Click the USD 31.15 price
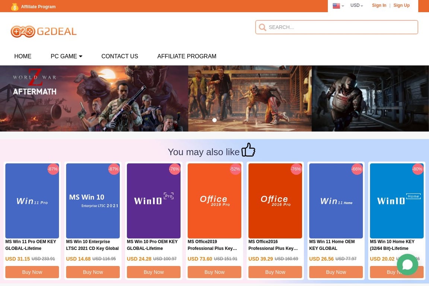 point(18,259)
